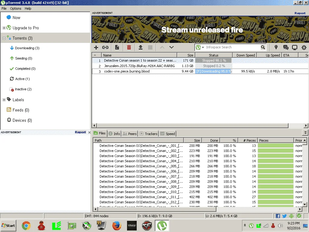This screenshot has width=309, height=232.
Task: Click Create New Torrent file icon
Action: pyautogui.click(x=117, y=47)
